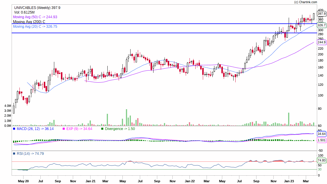This screenshot has height=184, width=327.
Task: Click the RSI (14) -> 74.79 label
Action: [30, 154]
